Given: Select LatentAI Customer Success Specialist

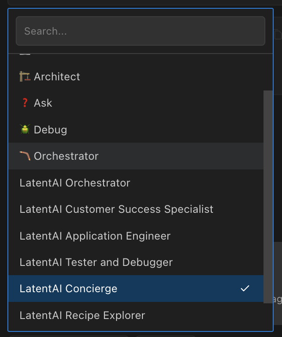Looking at the screenshot, I should pyautogui.click(x=136, y=209).
